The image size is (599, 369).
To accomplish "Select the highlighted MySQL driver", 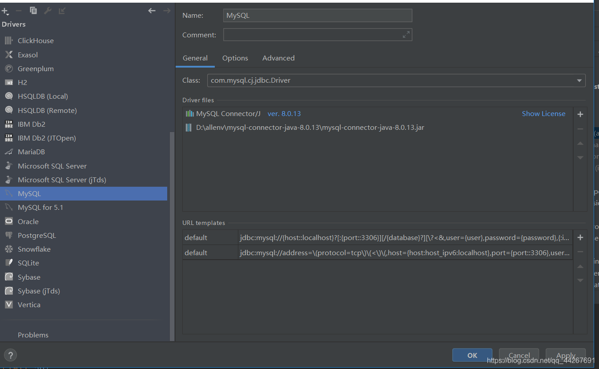I will click(x=84, y=193).
